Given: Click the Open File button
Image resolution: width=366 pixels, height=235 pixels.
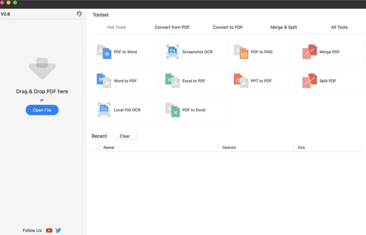Looking at the screenshot, I should click(x=42, y=110).
